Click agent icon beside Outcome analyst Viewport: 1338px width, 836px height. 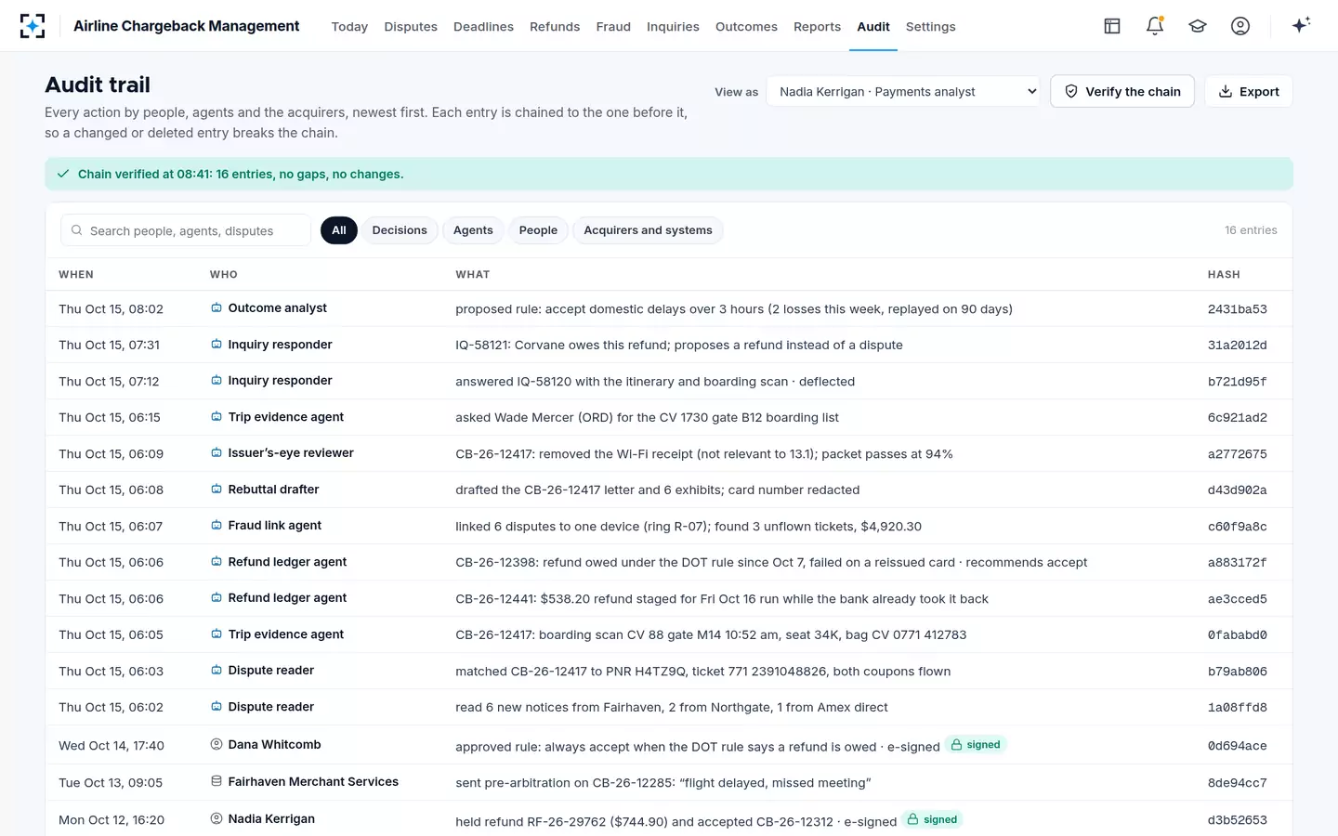(x=216, y=308)
